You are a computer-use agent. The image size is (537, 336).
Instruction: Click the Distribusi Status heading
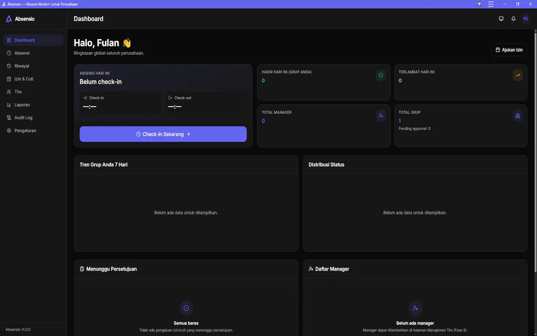click(x=326, y=165)
